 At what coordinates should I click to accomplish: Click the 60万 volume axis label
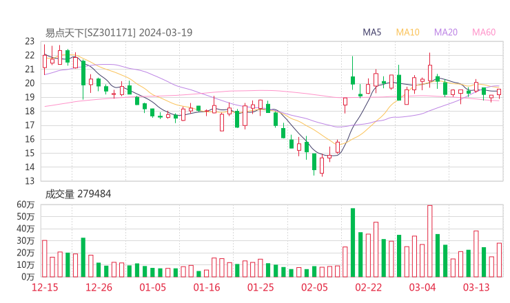pos(25,205)
